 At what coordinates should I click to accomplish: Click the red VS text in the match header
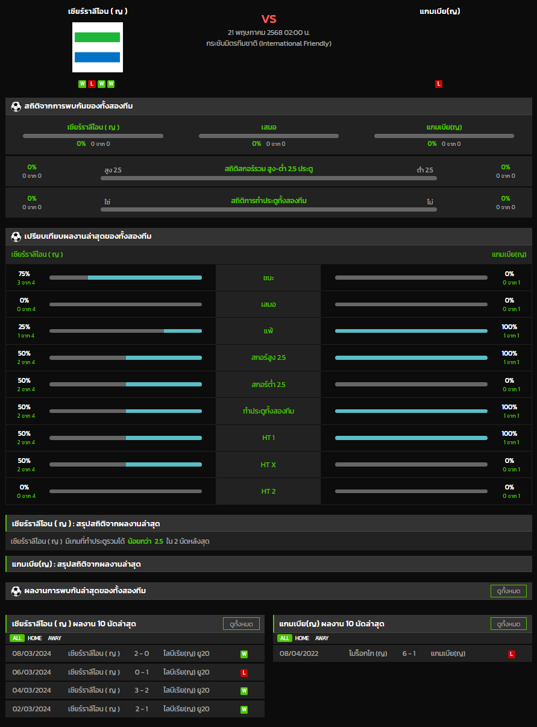tap(269, 19)
